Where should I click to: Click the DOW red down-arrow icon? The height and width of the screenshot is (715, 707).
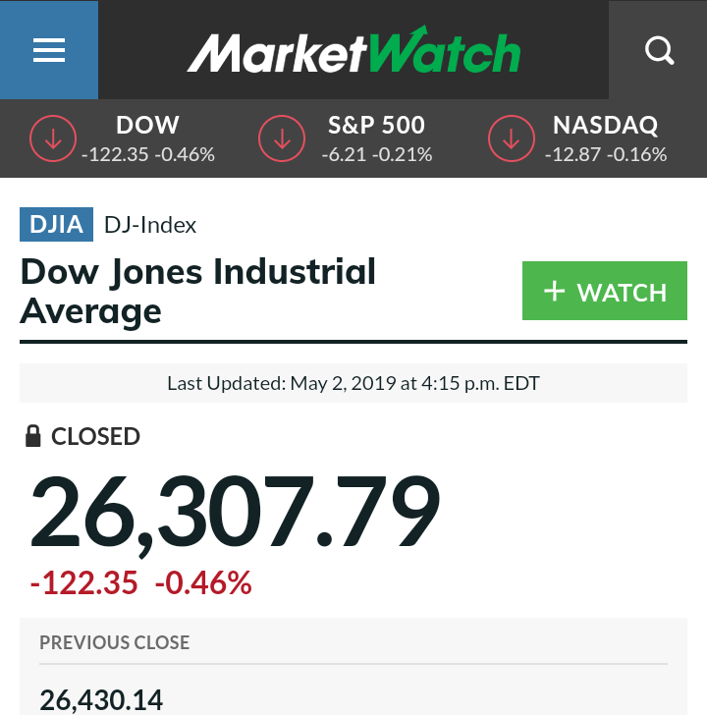point(53,139)
